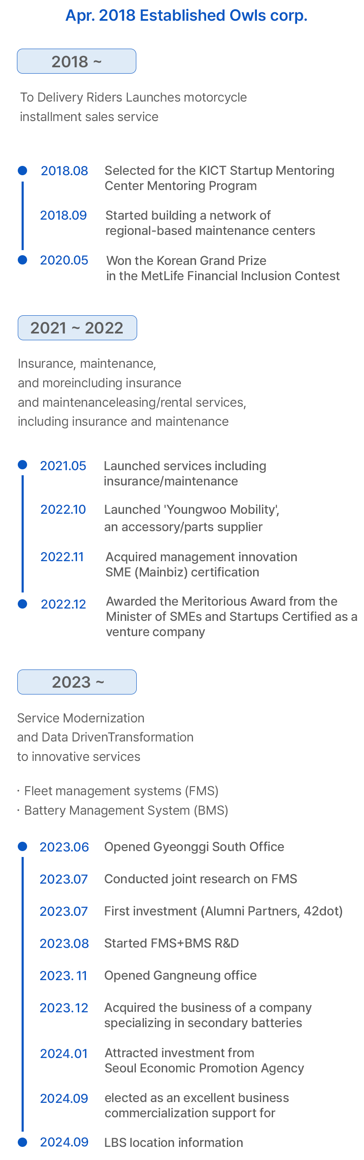
Task: Click the heading Apr. 2018 Established Owls corp.
Action: click(187, 15)
